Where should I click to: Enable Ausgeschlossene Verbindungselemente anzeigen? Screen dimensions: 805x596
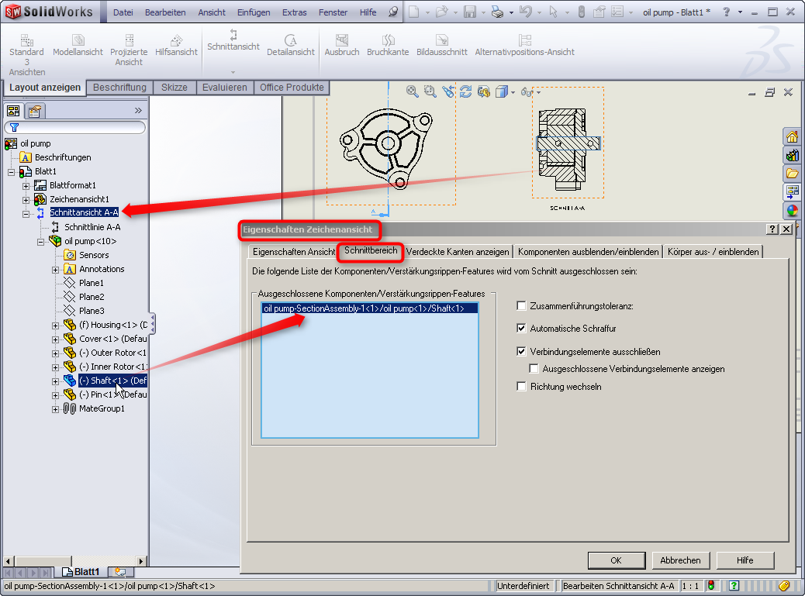tap(534, 369)
